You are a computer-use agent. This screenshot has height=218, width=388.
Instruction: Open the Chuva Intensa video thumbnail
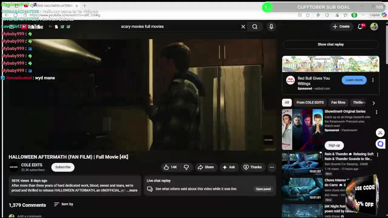(302, 189)
